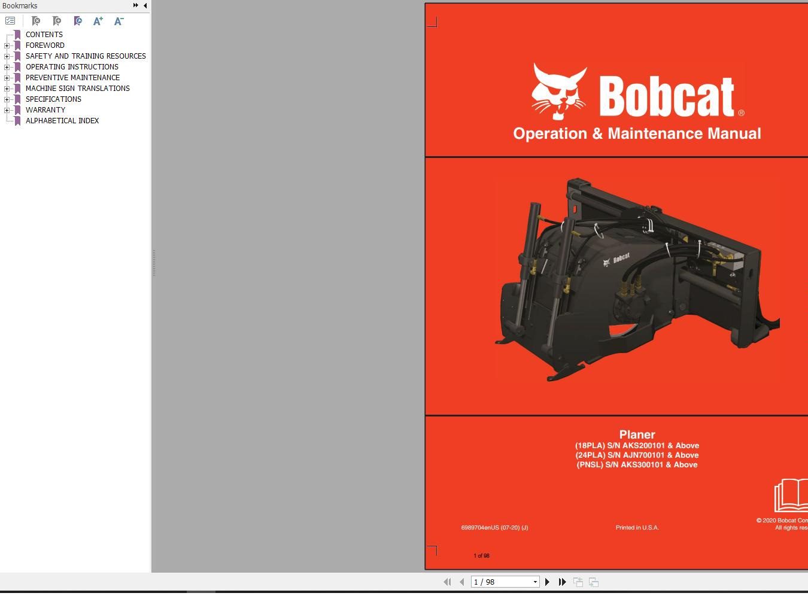Open the bookmark options menu icon
Screen dimensions: 808x596
click(x=10, y=20)
